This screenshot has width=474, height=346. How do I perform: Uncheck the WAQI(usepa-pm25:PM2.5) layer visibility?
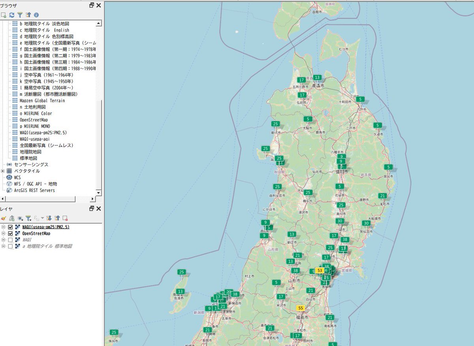11,227
